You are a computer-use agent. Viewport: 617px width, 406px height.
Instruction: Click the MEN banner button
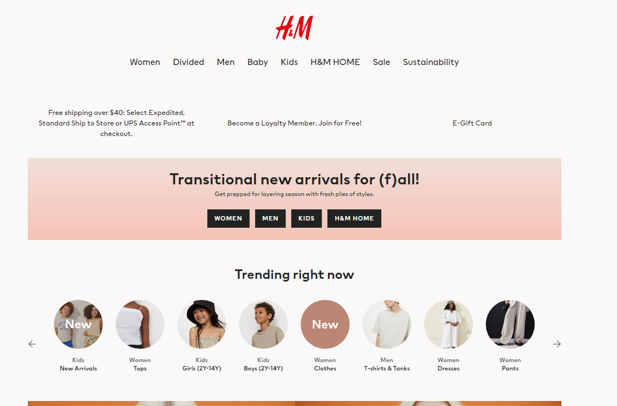270,218
